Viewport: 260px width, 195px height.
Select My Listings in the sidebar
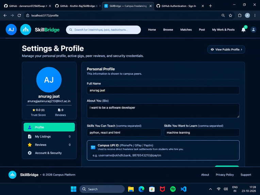pyautogui.click(x=49, y=136)
